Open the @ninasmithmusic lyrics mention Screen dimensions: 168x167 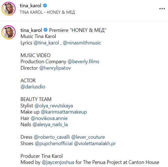[82, 43]
